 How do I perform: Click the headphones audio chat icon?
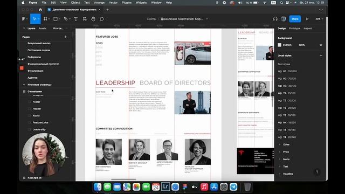275,19
